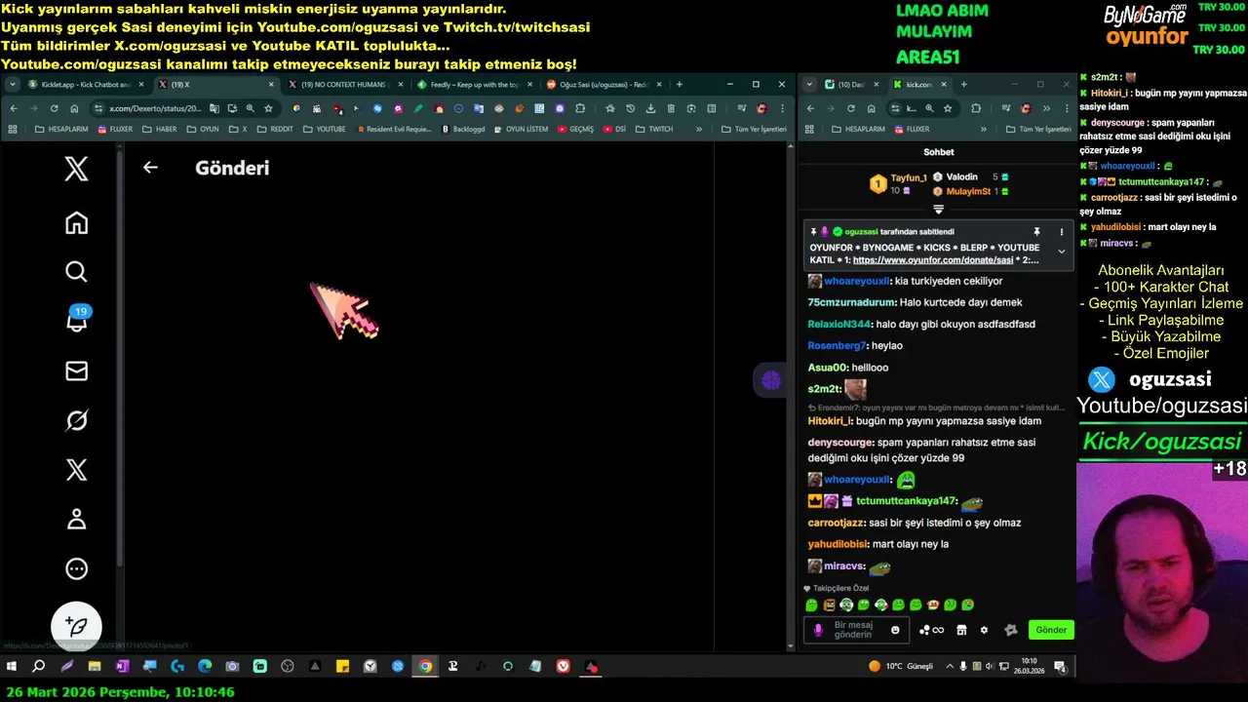This screenshot has height=702, width=1248.
Task: Open TWITCH bookmark folder
Action: point(654,129)
